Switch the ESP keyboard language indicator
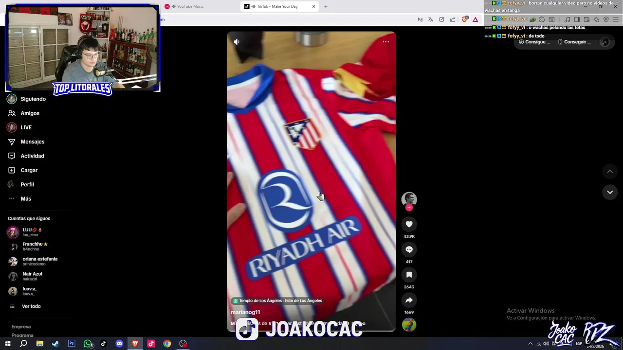The width and height of the screenshot is (623, 350). point(579,344)
